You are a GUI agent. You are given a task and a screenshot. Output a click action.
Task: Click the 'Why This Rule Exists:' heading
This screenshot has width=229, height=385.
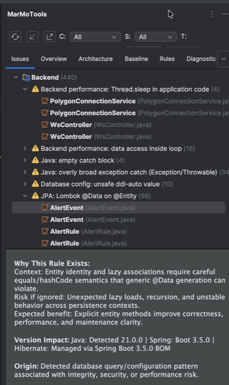coord(52,263)
